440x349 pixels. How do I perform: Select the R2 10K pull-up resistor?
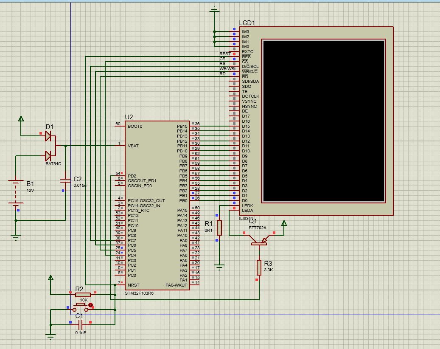point(82,295)
